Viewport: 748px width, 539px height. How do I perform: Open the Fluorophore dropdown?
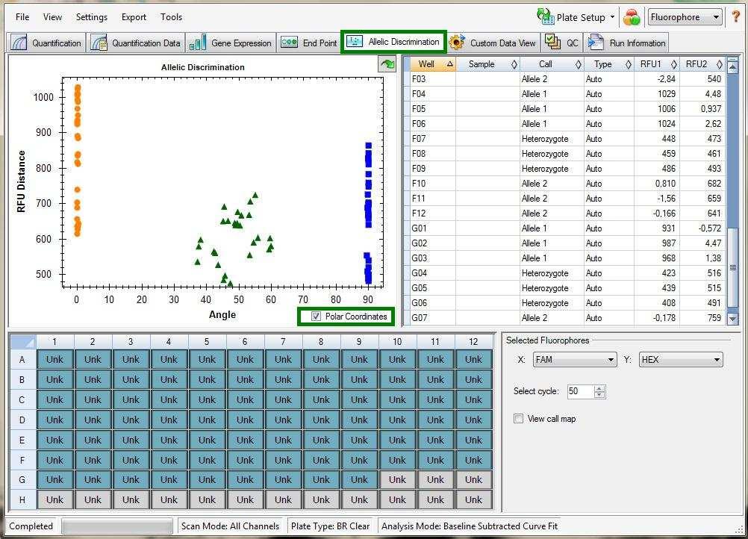pyautogui.click(x=685, y=17)
